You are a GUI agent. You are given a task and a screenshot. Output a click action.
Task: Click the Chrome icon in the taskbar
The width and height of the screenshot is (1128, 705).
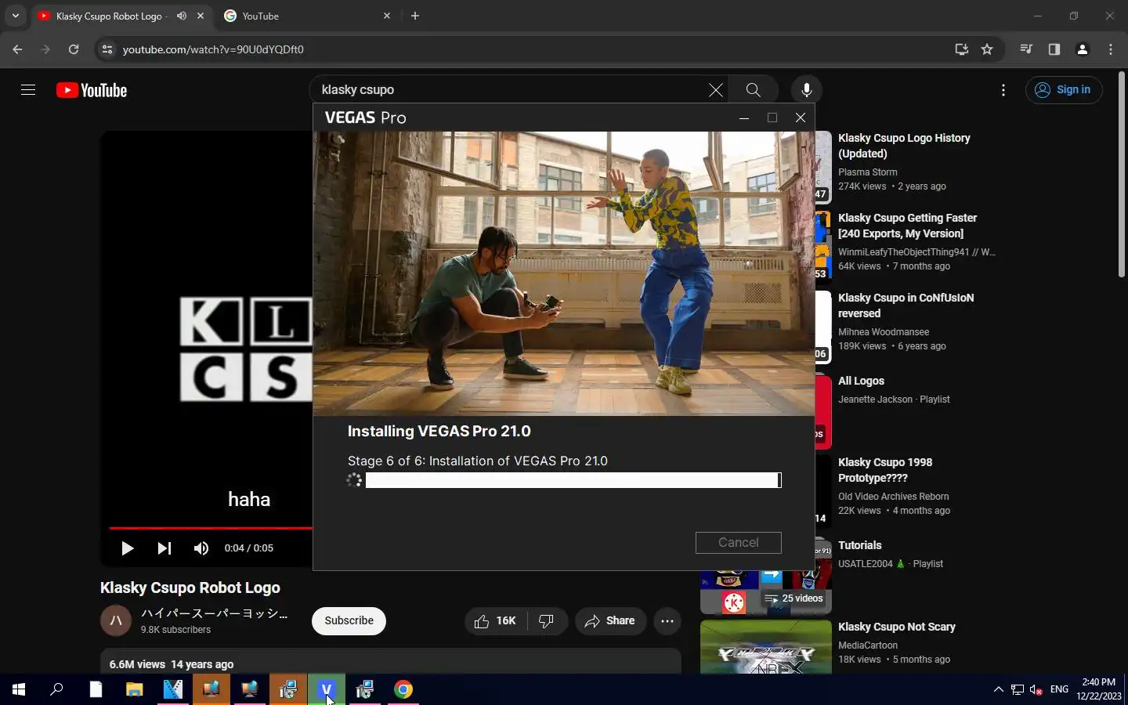[x=403, y=689]
